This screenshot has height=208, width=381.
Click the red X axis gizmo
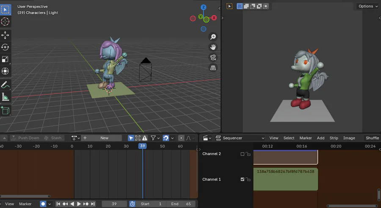(214, 18)
